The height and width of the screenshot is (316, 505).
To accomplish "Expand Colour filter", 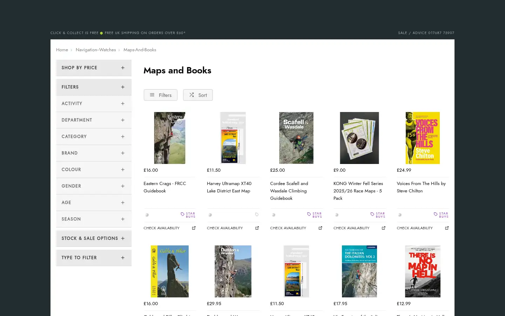I will (x=94, y=170).
